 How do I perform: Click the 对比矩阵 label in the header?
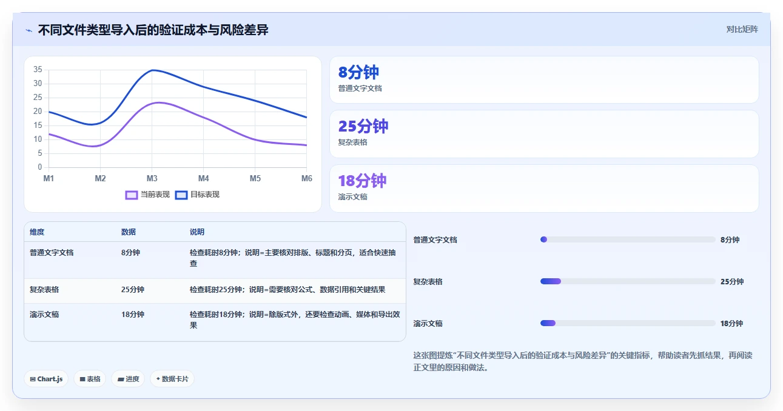(x=742, y=29)
